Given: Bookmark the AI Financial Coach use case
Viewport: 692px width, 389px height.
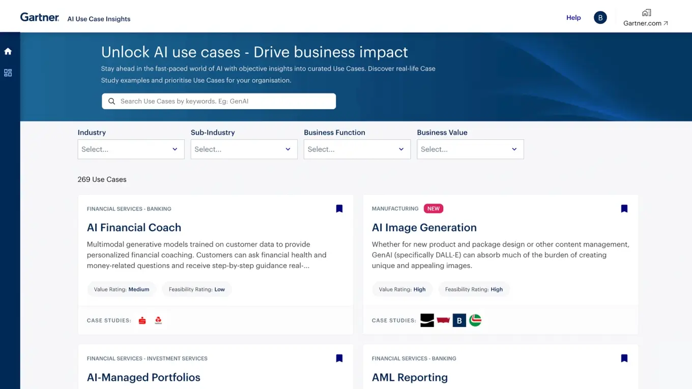Looking at the screenshot, I should [339, 208].
